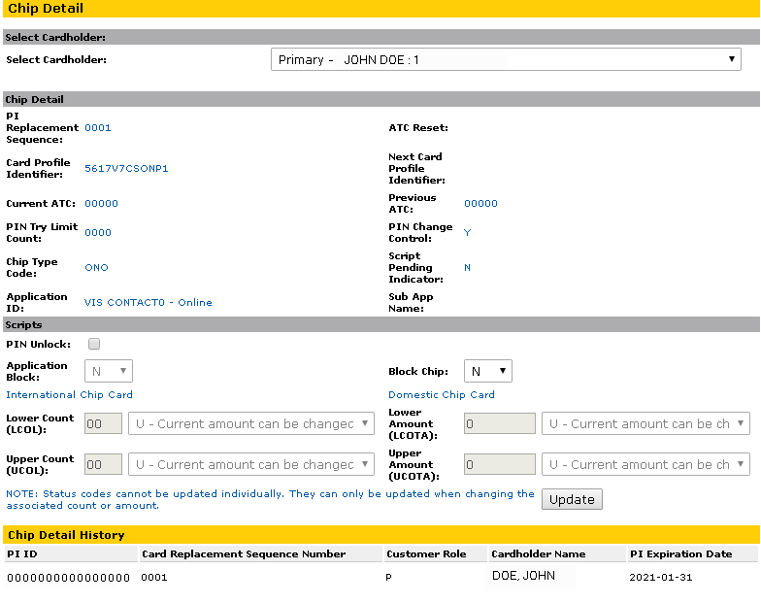Click the Scripts section header
The image size is (761, 603).
tap(380, 324)
